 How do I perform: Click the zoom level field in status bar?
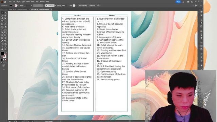click(x=10, y=121)
